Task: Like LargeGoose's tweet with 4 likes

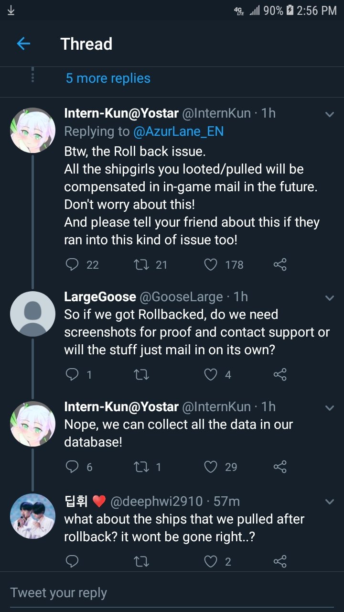Action: (x=211, y=374)
